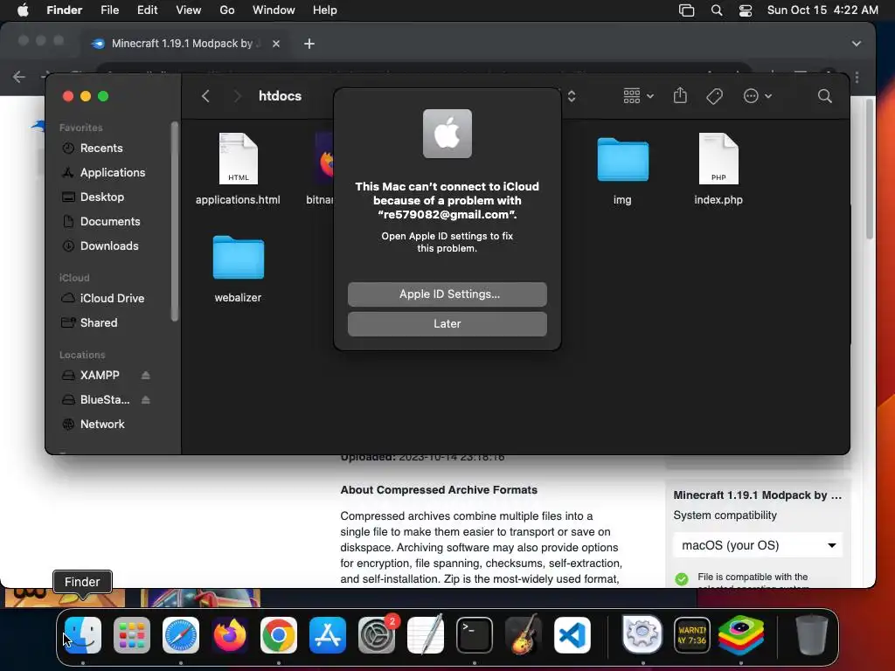Select the img folder
The width and height of the screenshot is (895, 671).
coord(622,169)
